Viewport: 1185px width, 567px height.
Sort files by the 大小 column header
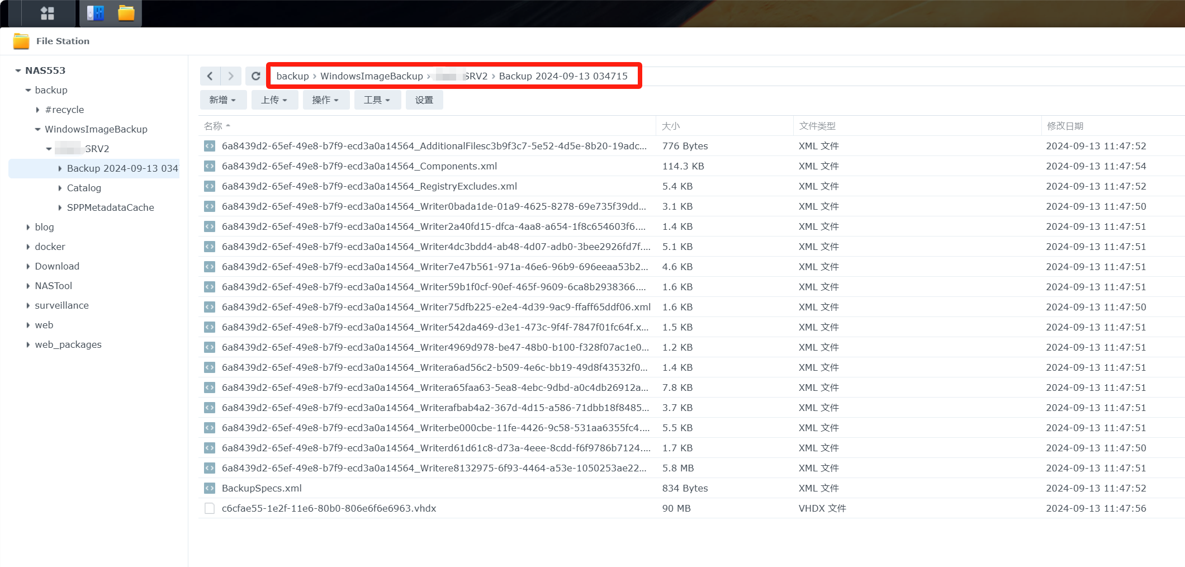tap(671, 126)
